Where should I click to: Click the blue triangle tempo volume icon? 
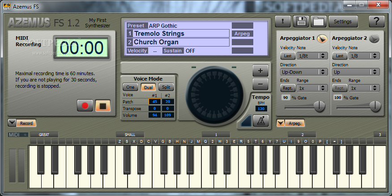246,121
